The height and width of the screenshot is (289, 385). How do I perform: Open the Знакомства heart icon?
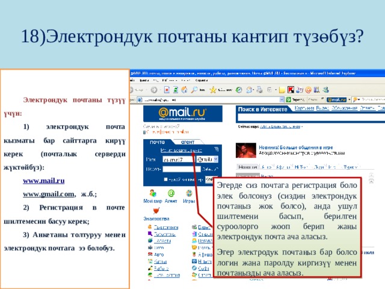tap(156, 211)
